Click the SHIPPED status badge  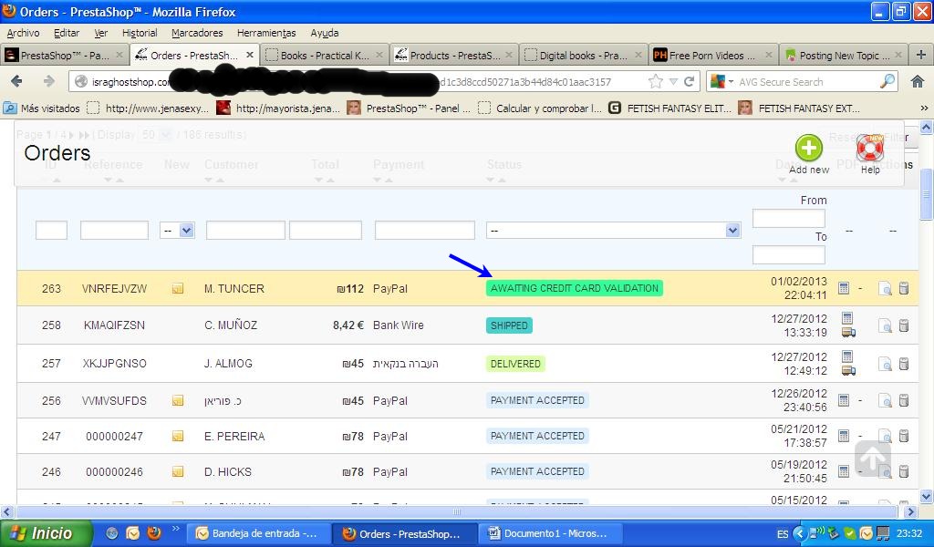509,325
